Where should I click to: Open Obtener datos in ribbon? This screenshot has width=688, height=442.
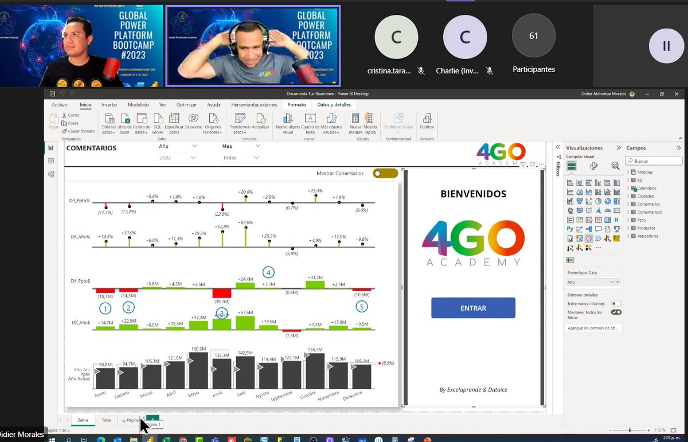(108, 123)
